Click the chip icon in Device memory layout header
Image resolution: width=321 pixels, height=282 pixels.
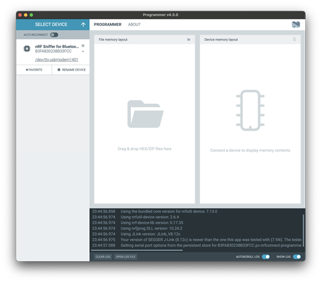294,39
